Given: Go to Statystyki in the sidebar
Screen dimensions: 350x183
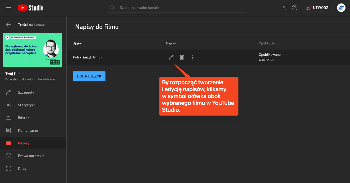Looking at the screenshot, I should 26,105.
